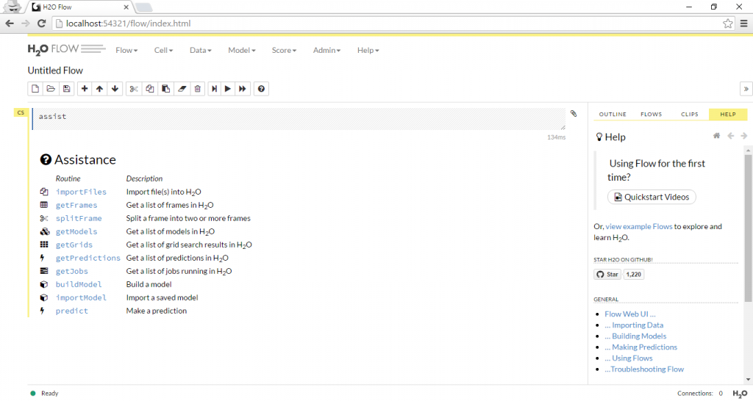Run and select below step icon
The height and width of the screenshot is (401, 753).
coord(214,89)
